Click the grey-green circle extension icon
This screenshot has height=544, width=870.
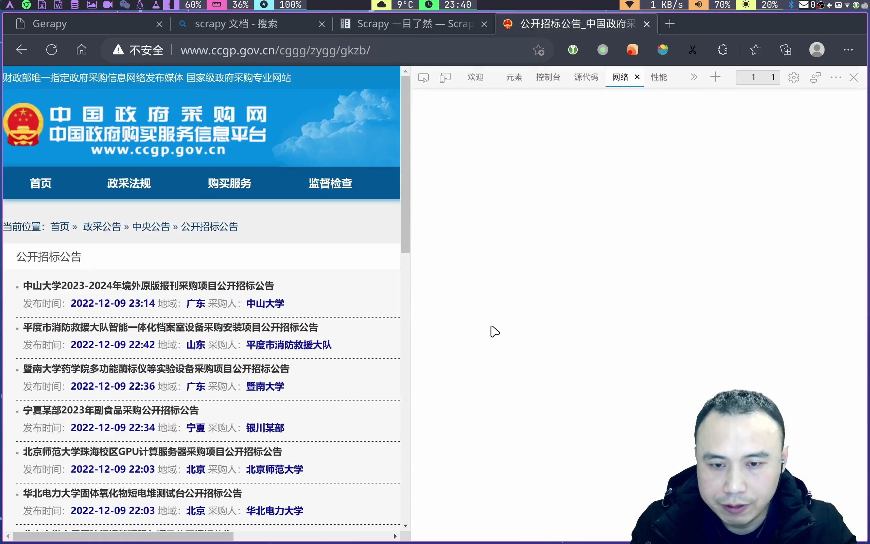pyautogui.click(x=603, y=50)
